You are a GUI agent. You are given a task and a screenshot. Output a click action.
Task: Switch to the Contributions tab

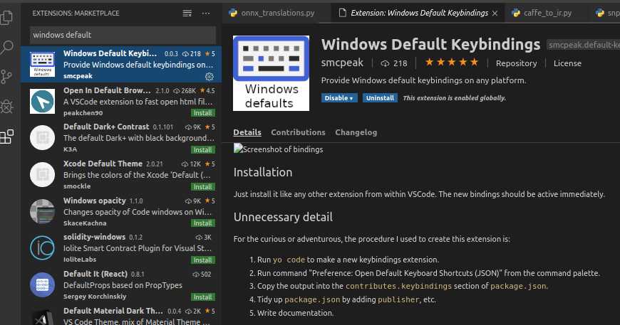298,132
